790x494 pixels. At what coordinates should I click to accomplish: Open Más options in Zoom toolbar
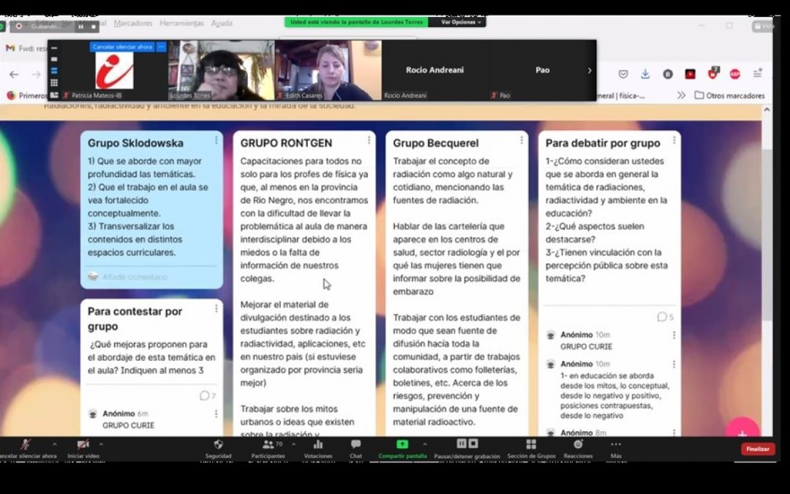616,449
